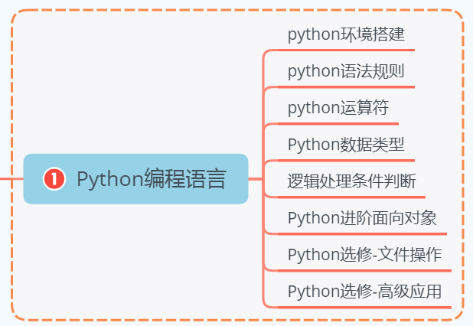Select the bottom edge of dashed orange boundary
Viewport: 473px width, 326px height.
(237, 319)
